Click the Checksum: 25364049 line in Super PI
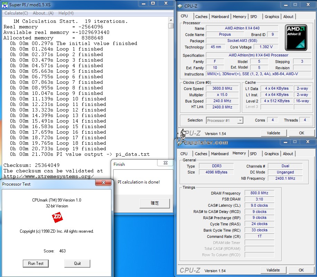The width and height of the screenshot is (317, 277). (31, 165)
